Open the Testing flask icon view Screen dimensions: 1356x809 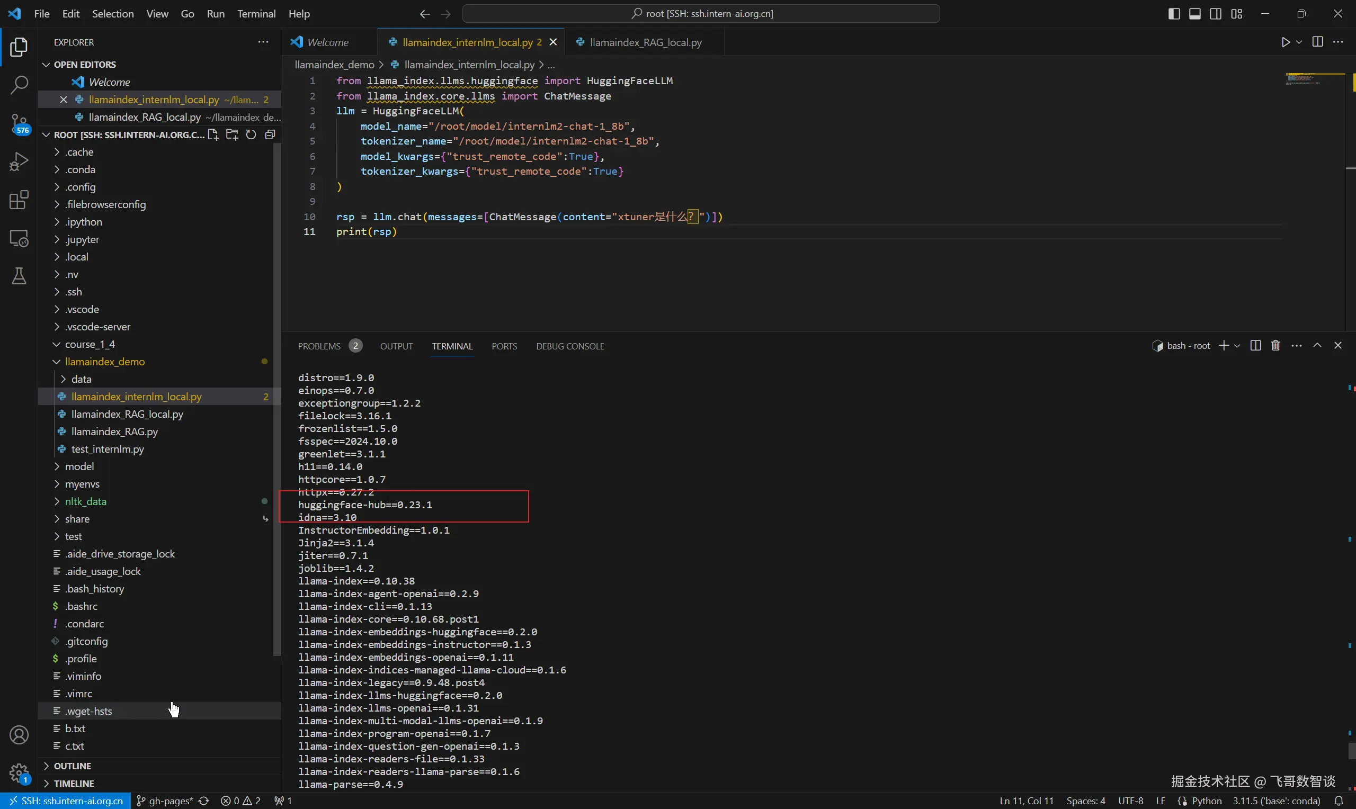[x=19, y=276]
